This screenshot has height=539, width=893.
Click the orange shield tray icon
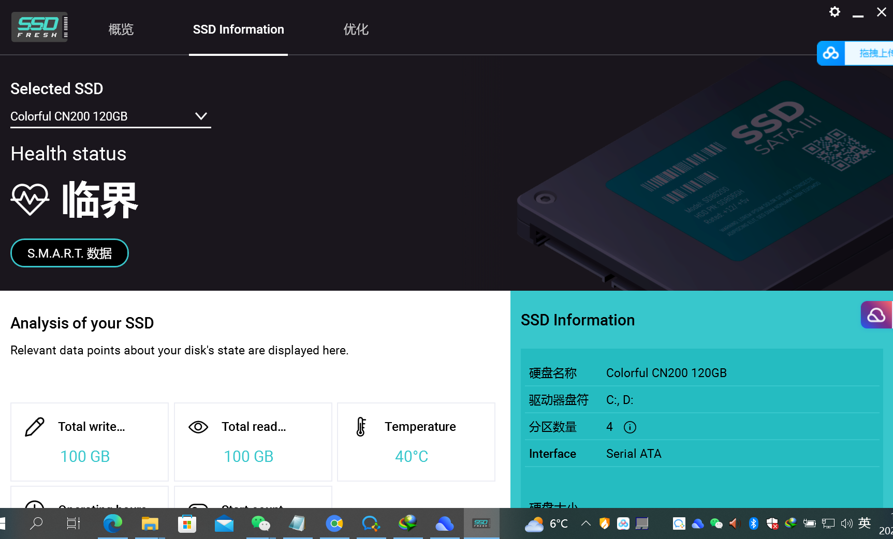coord(604,523)
